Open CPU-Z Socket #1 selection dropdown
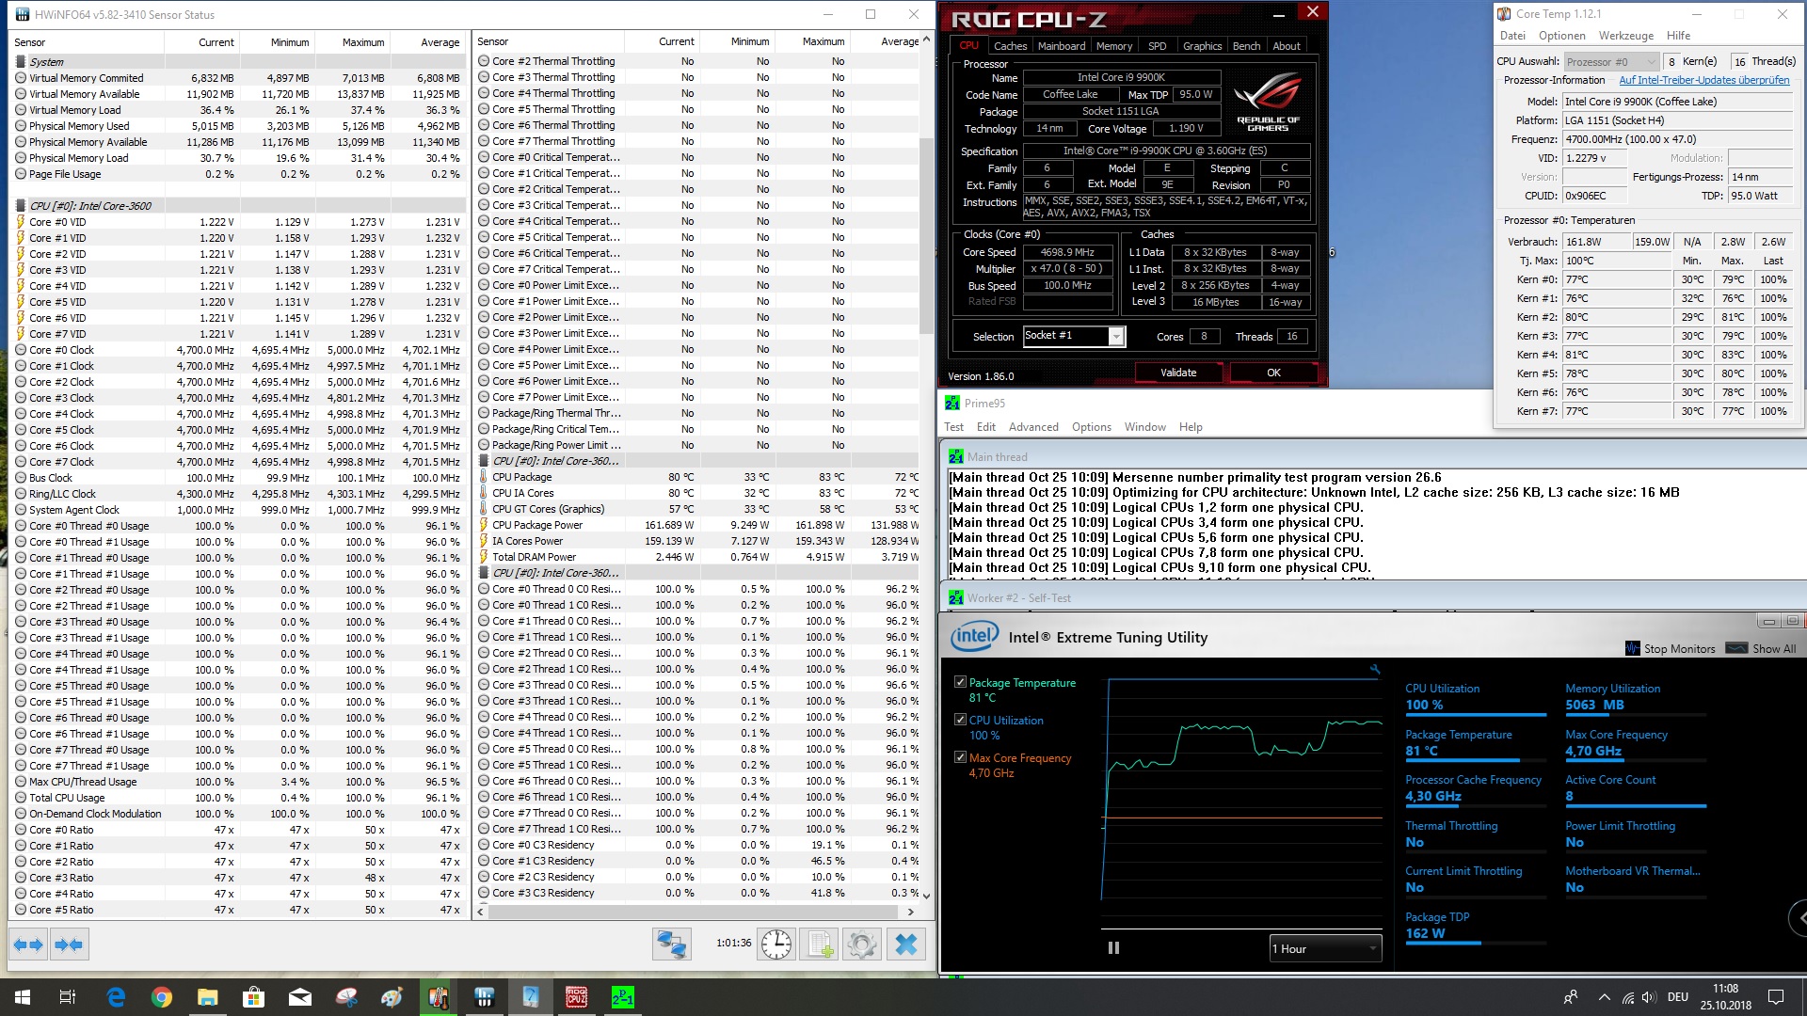This screenshot has height=1016, width=1807. coord(1074,336)
